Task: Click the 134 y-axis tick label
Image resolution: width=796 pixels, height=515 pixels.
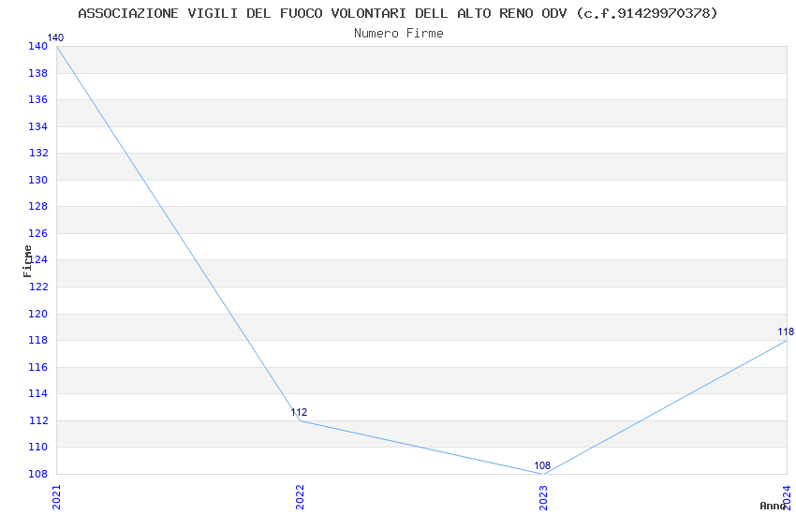Action: click(37, 126)
